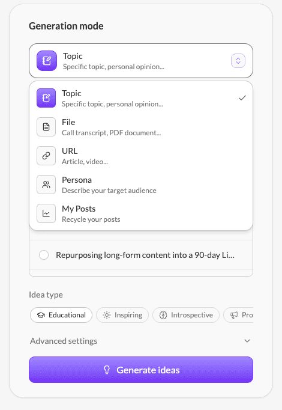Pick the My Posts recycle option
The image size is (282, 410).
pos(141,213)
